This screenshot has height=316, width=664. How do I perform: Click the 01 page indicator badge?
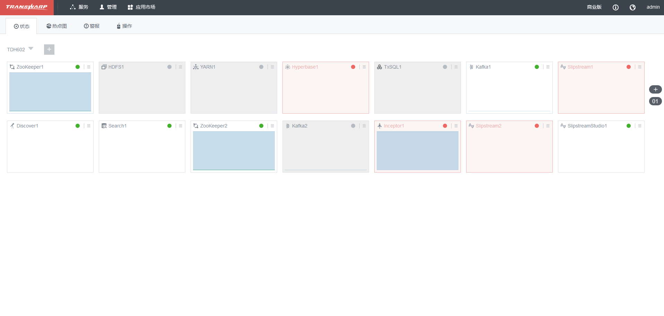(655, 101)
